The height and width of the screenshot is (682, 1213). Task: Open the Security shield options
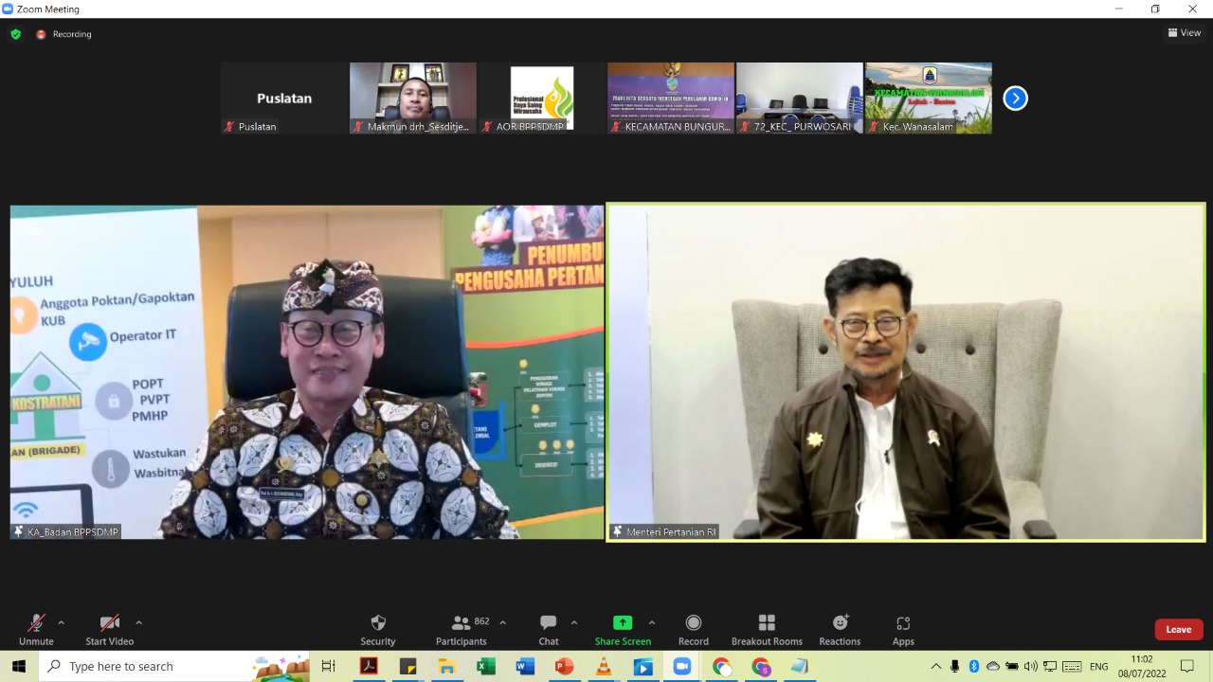377,629
